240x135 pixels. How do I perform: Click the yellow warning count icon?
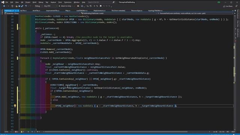(22, 132)
